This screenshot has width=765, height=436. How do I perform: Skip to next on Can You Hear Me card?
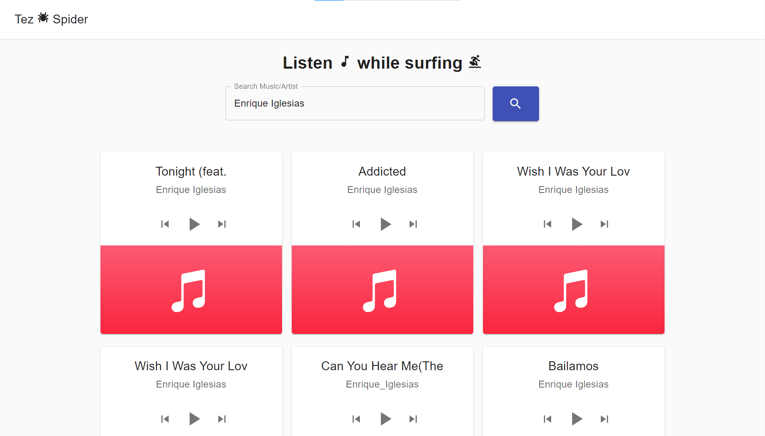[413, 419]
